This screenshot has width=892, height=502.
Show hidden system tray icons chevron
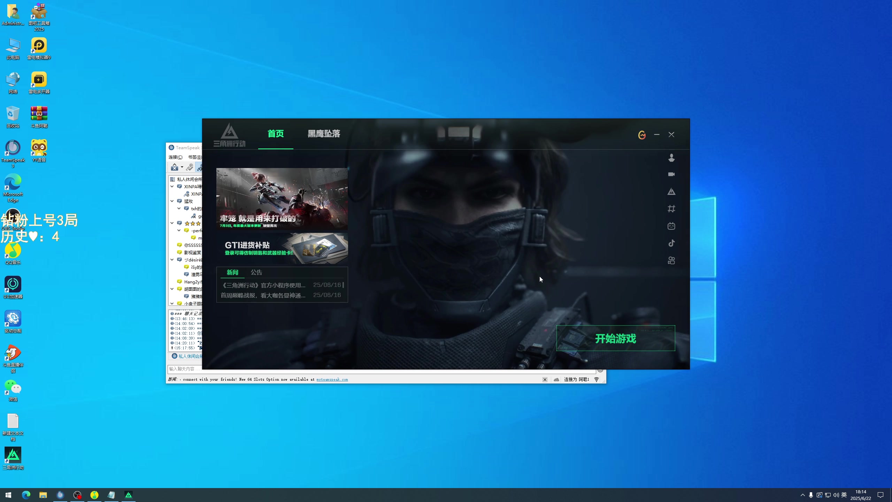coord(803,495)
